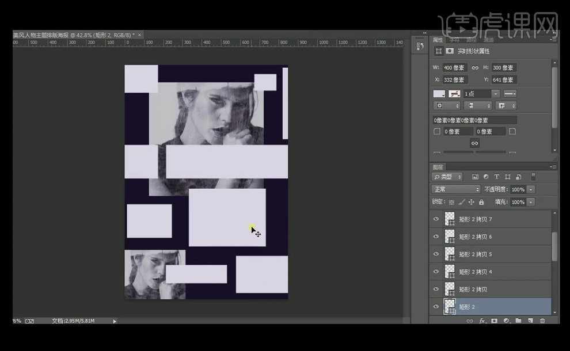Open the shape fill color swatch
The width and height of the screenshot is (570, 351).
[439, 94]
